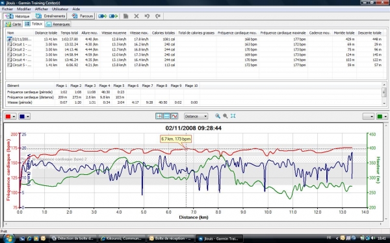This screenshot has height=243, width=390.
Task: Click the receive-from-device icon
Action: 113,16
